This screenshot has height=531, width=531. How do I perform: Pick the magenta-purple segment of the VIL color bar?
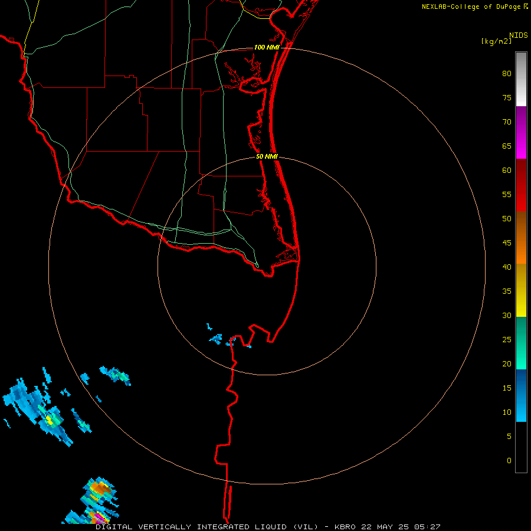[521, 132]
